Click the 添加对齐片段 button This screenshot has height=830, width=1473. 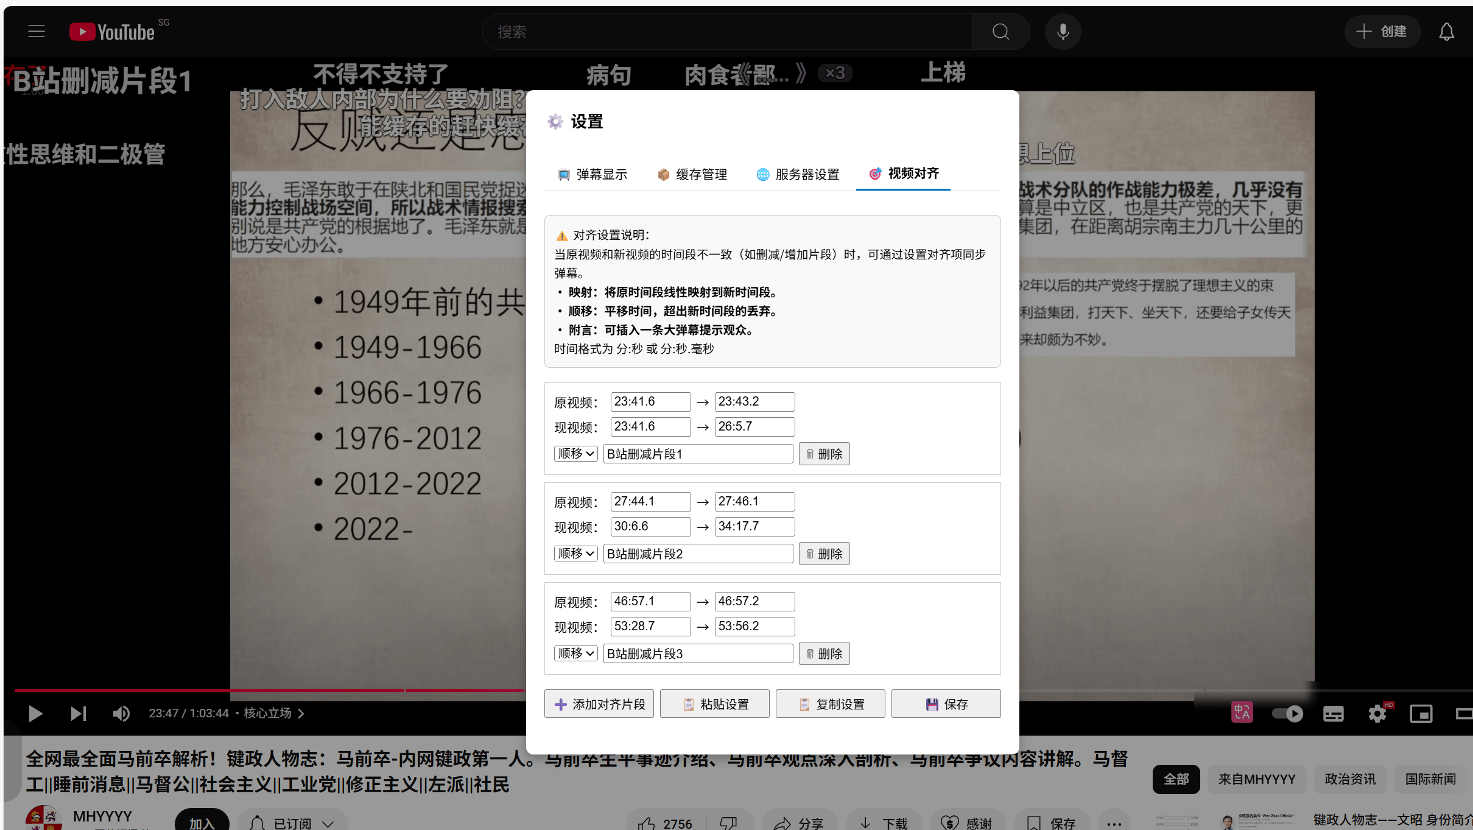(x=599, y=704)
